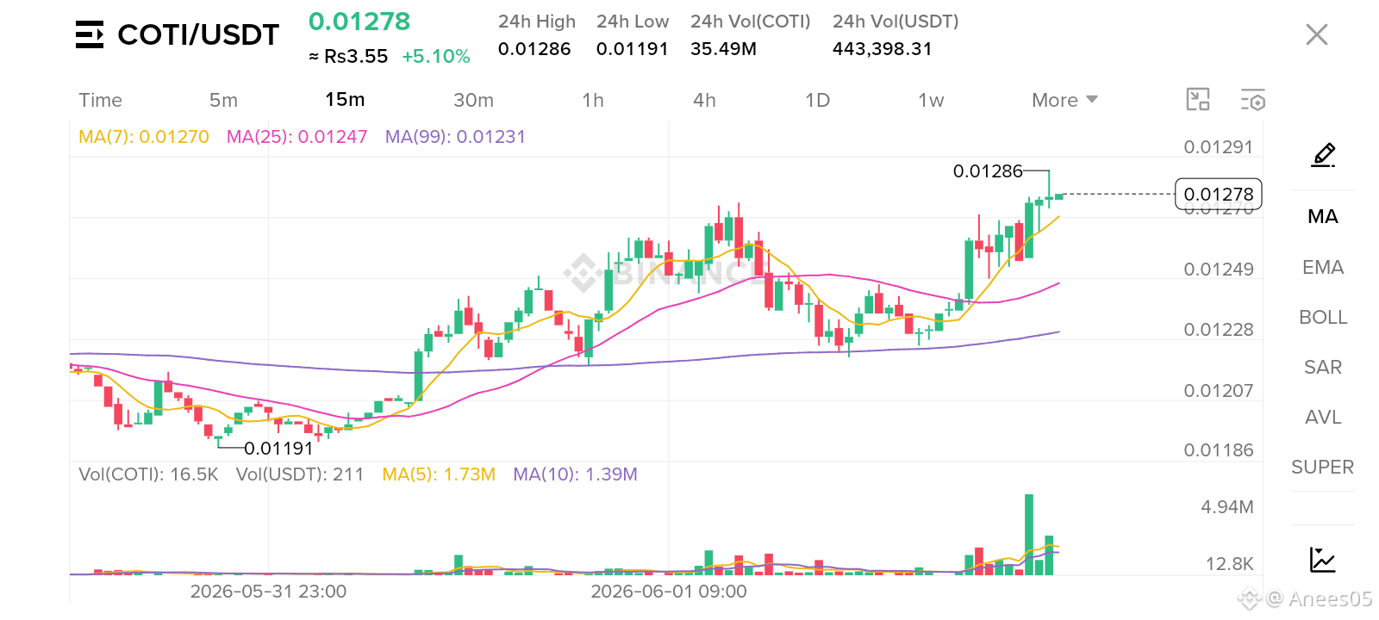This screenshot has height=620, width=1379.
Task: Select the drawing pencil tool
Action: tap(1323, 155)
